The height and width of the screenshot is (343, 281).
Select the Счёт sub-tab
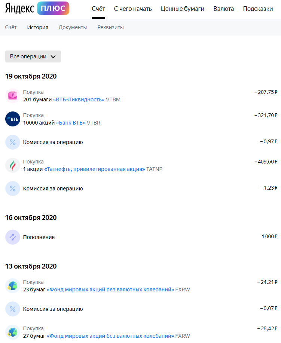tap(11, 27)
